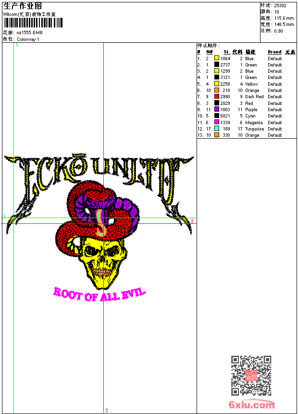Click the file name xz1555.EMB

tap(29, 33)
